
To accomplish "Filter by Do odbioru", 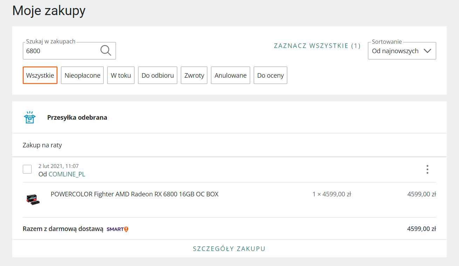I will coord(158,75).
